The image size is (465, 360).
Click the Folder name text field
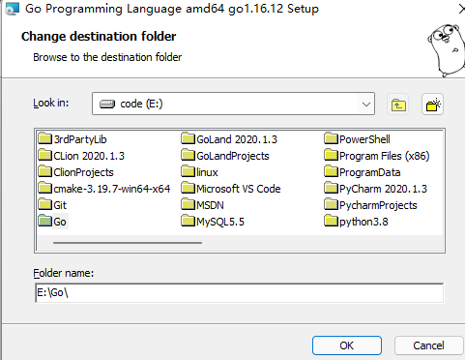tap(239, 292)
